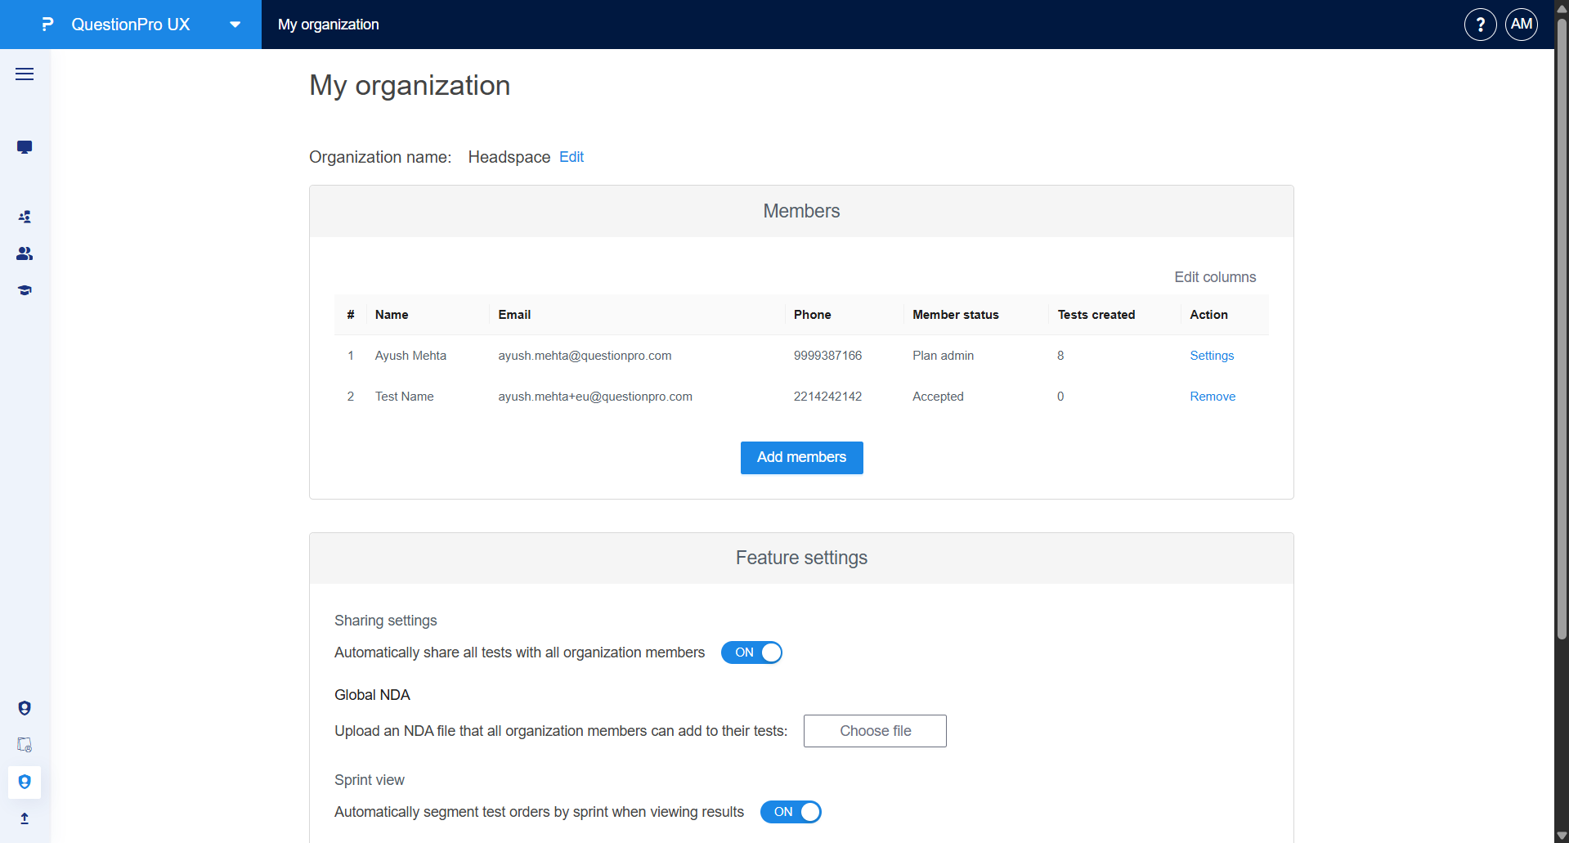The width and height of the screenshot is (1569, 843).
Task: Click the upload arrow icon in sidebar
Action: click(25, 818)
